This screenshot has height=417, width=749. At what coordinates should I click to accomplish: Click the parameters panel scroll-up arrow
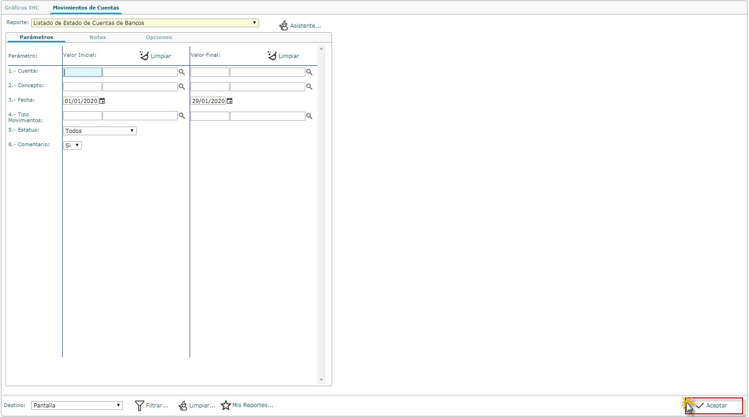click(321, 49)
